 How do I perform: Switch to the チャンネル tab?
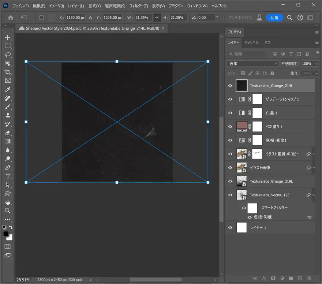coord(251,43)
